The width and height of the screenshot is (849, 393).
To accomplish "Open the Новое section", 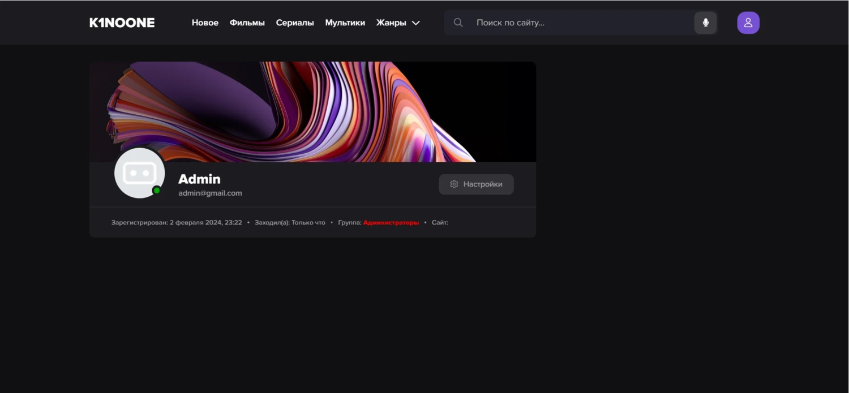I will point(205,23).
